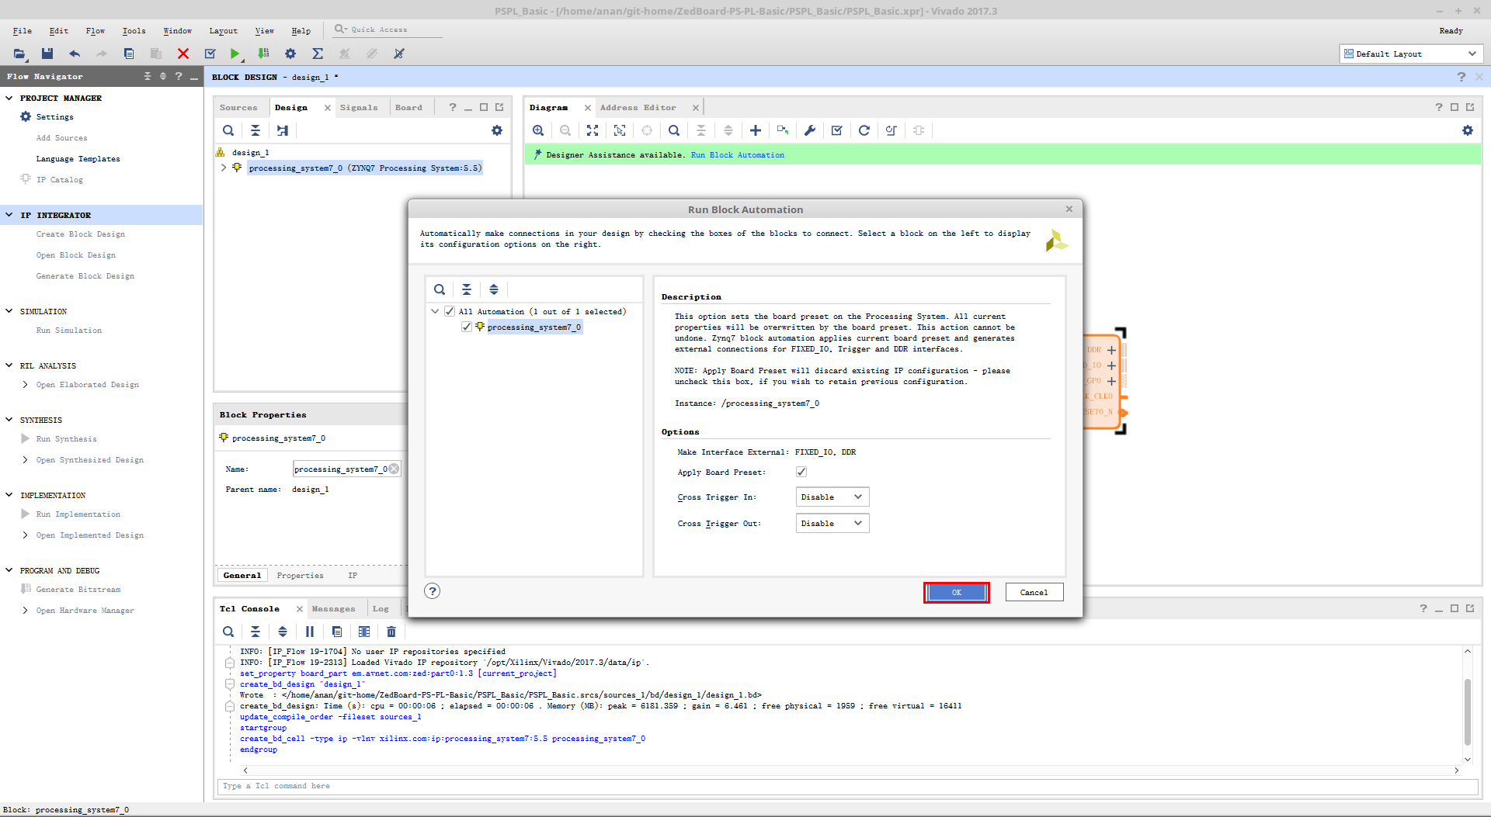
Task: Select Language Templates in navigator
Action: [78, 159]
